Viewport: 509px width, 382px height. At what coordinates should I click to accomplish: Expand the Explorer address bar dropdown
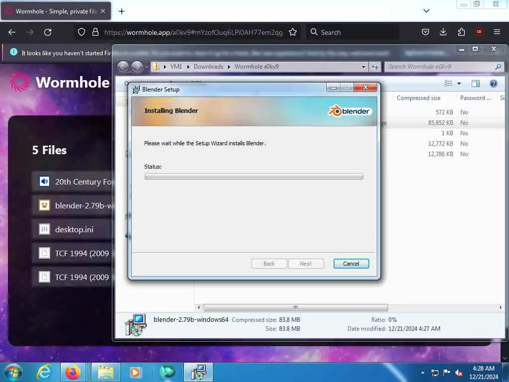363,67
